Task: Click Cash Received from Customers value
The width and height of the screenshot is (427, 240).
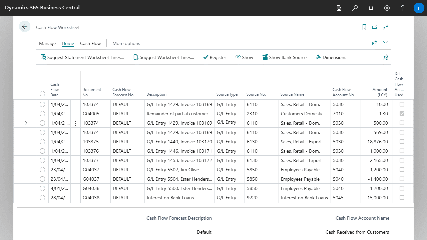Action: click(x=357, y=232)
